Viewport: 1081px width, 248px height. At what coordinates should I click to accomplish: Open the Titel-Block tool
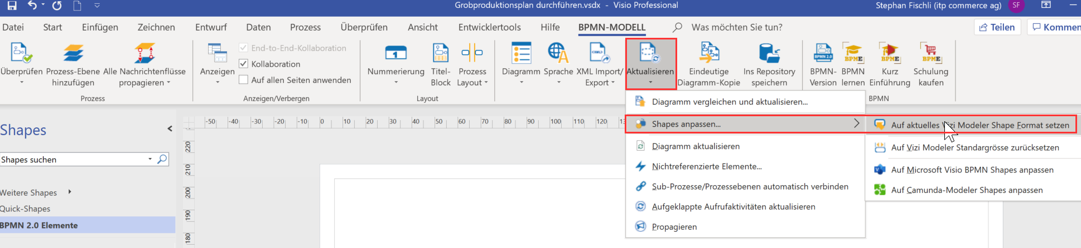point(441,53)
